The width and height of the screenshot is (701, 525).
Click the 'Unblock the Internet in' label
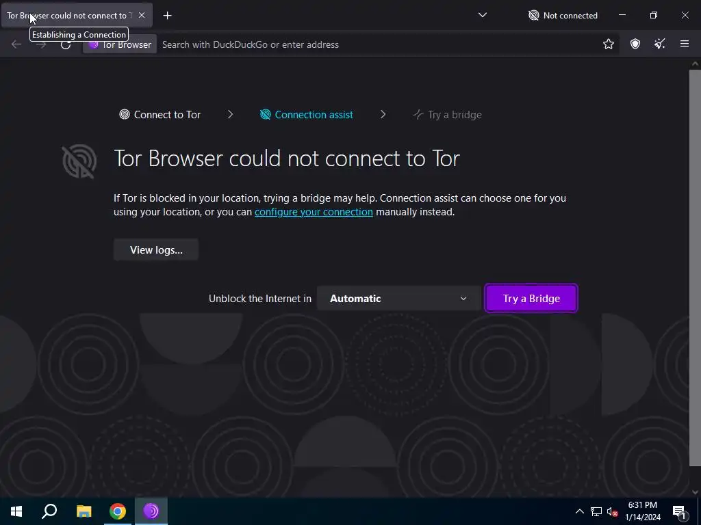[x=259, y=298]
